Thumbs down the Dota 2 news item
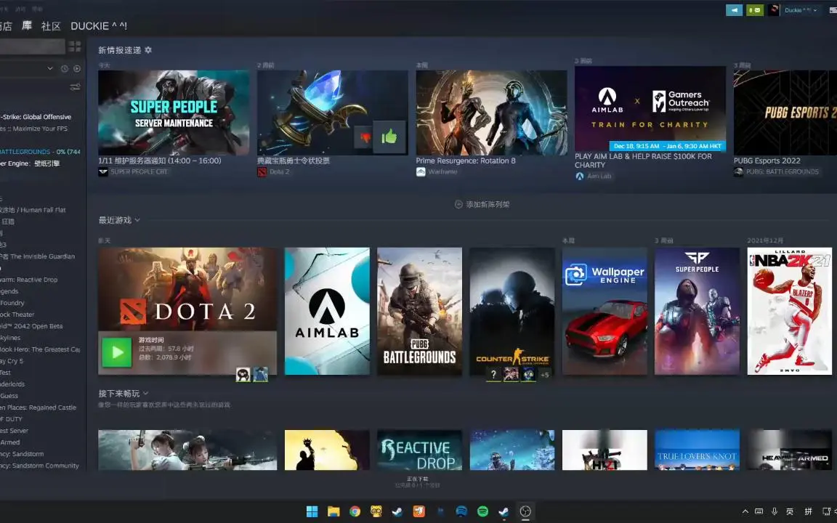This screenshot has height=523, width=837. (365, 138)
